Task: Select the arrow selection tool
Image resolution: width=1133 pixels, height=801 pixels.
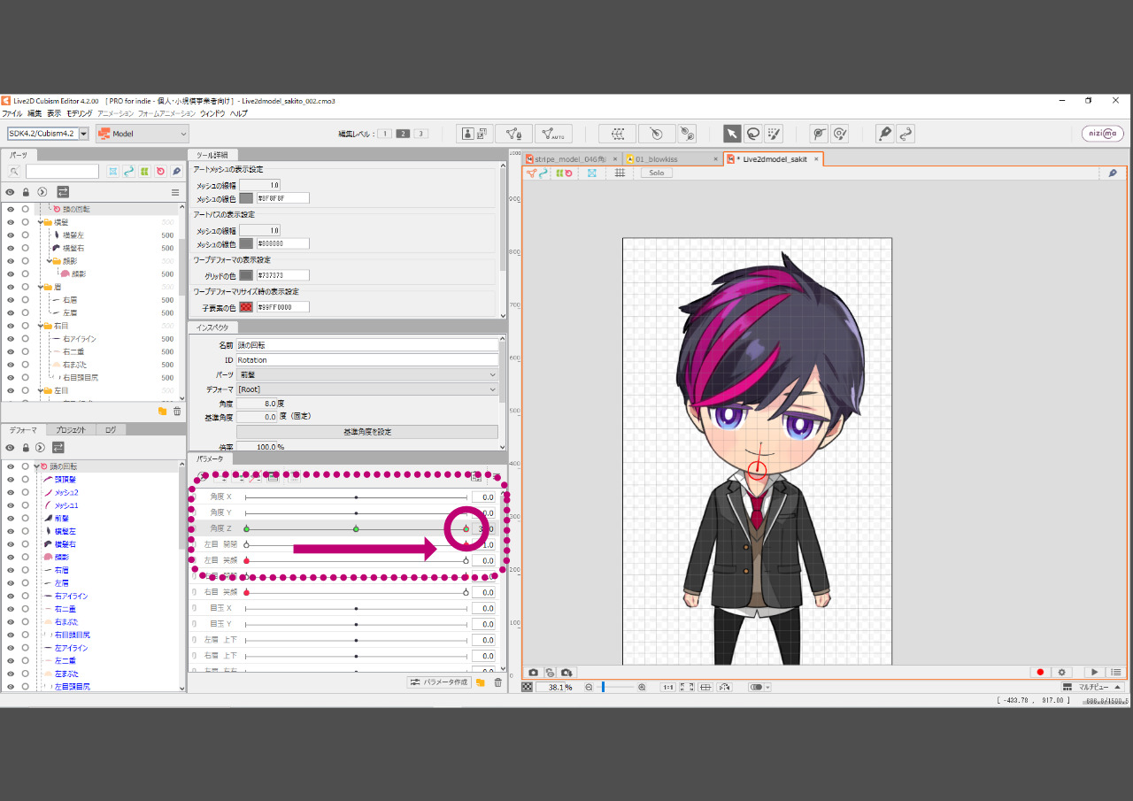Action: click(x=732, y=134)
